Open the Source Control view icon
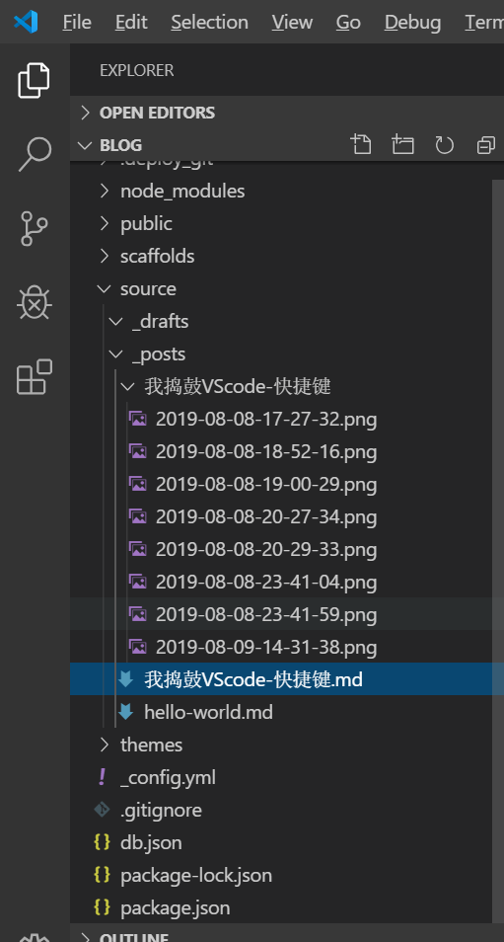This screenshot has width=504, height=942. (34, 228)
